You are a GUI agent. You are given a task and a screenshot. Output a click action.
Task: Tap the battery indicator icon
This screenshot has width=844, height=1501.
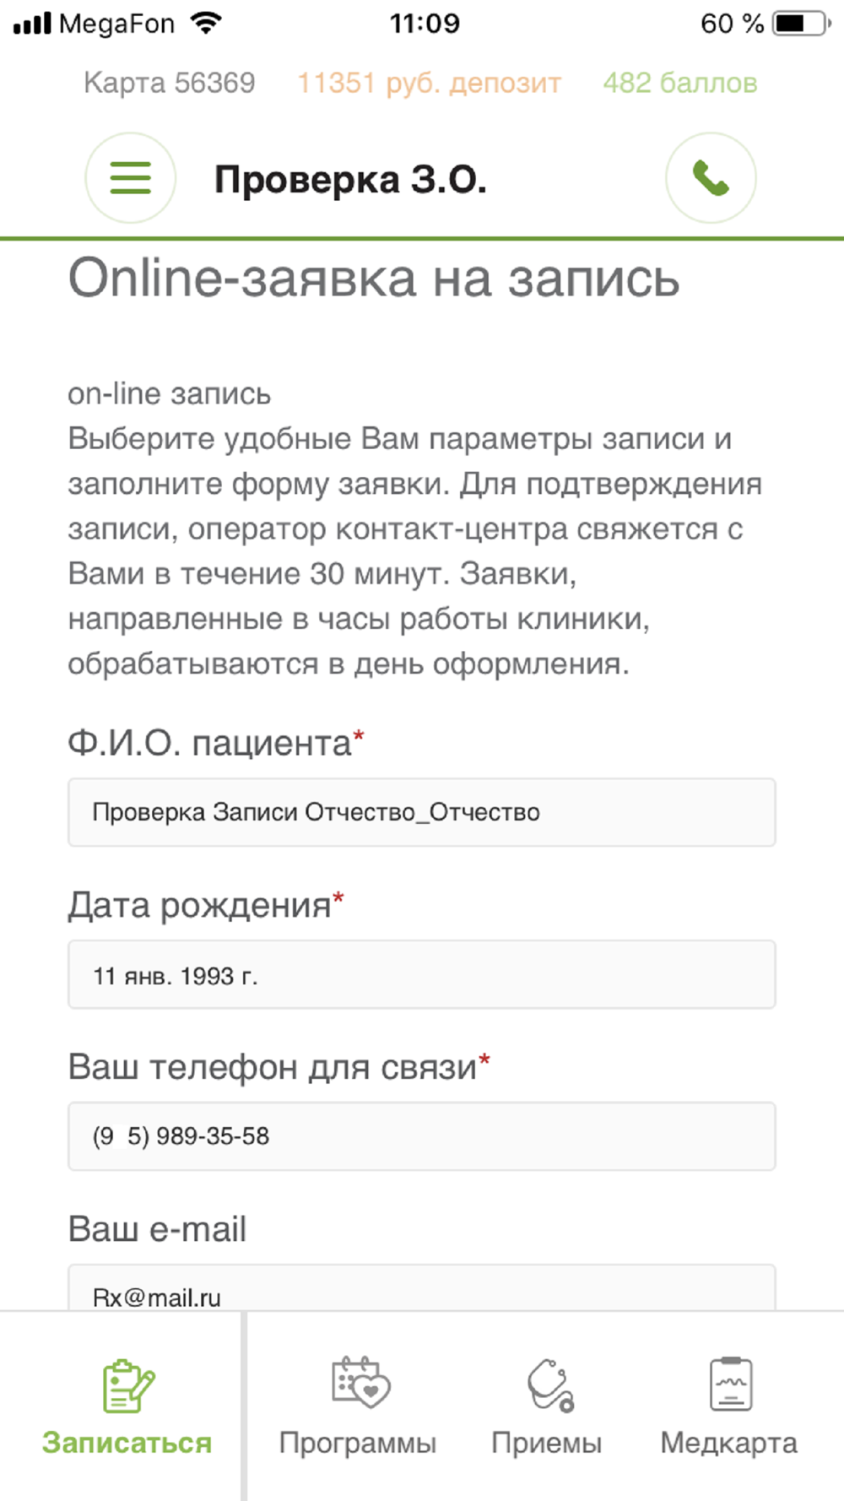pyautogui.click(x=802, y=23)
